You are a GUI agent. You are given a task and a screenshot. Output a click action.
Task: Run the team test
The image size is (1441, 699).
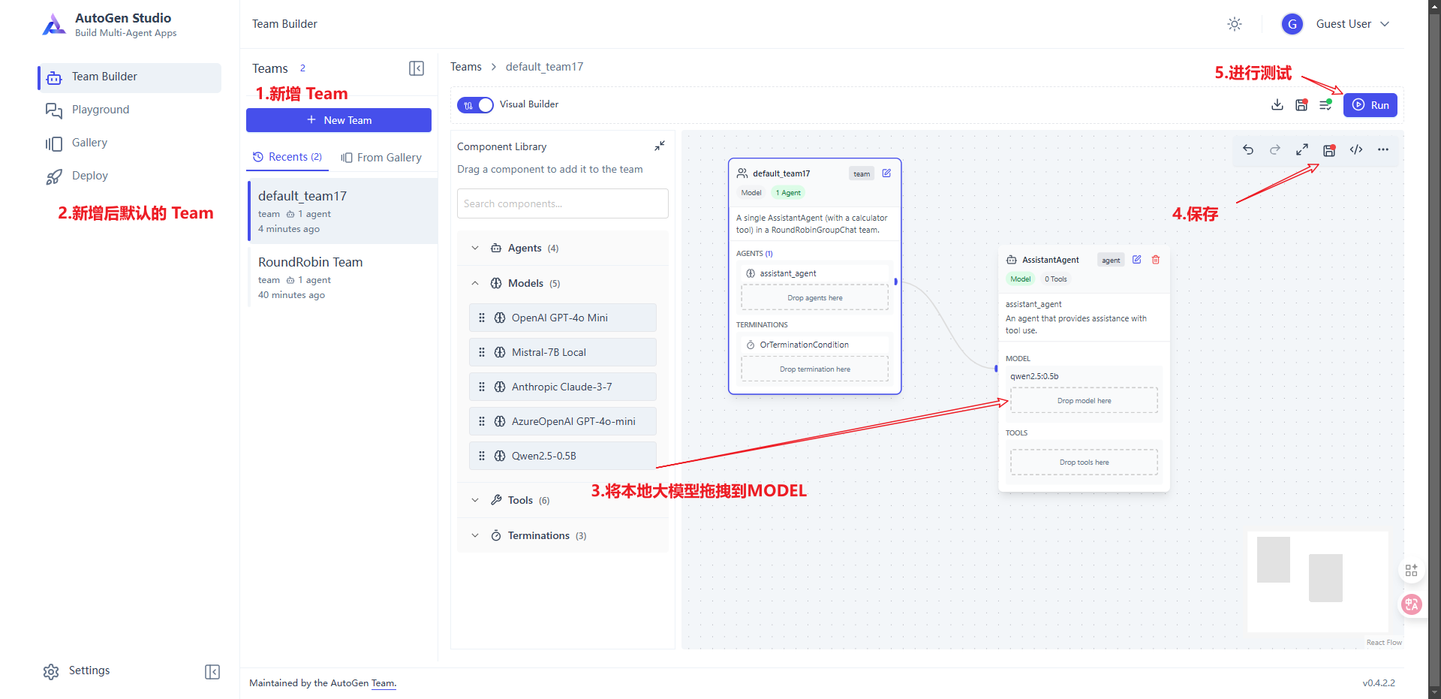(x=1370, y=105)
